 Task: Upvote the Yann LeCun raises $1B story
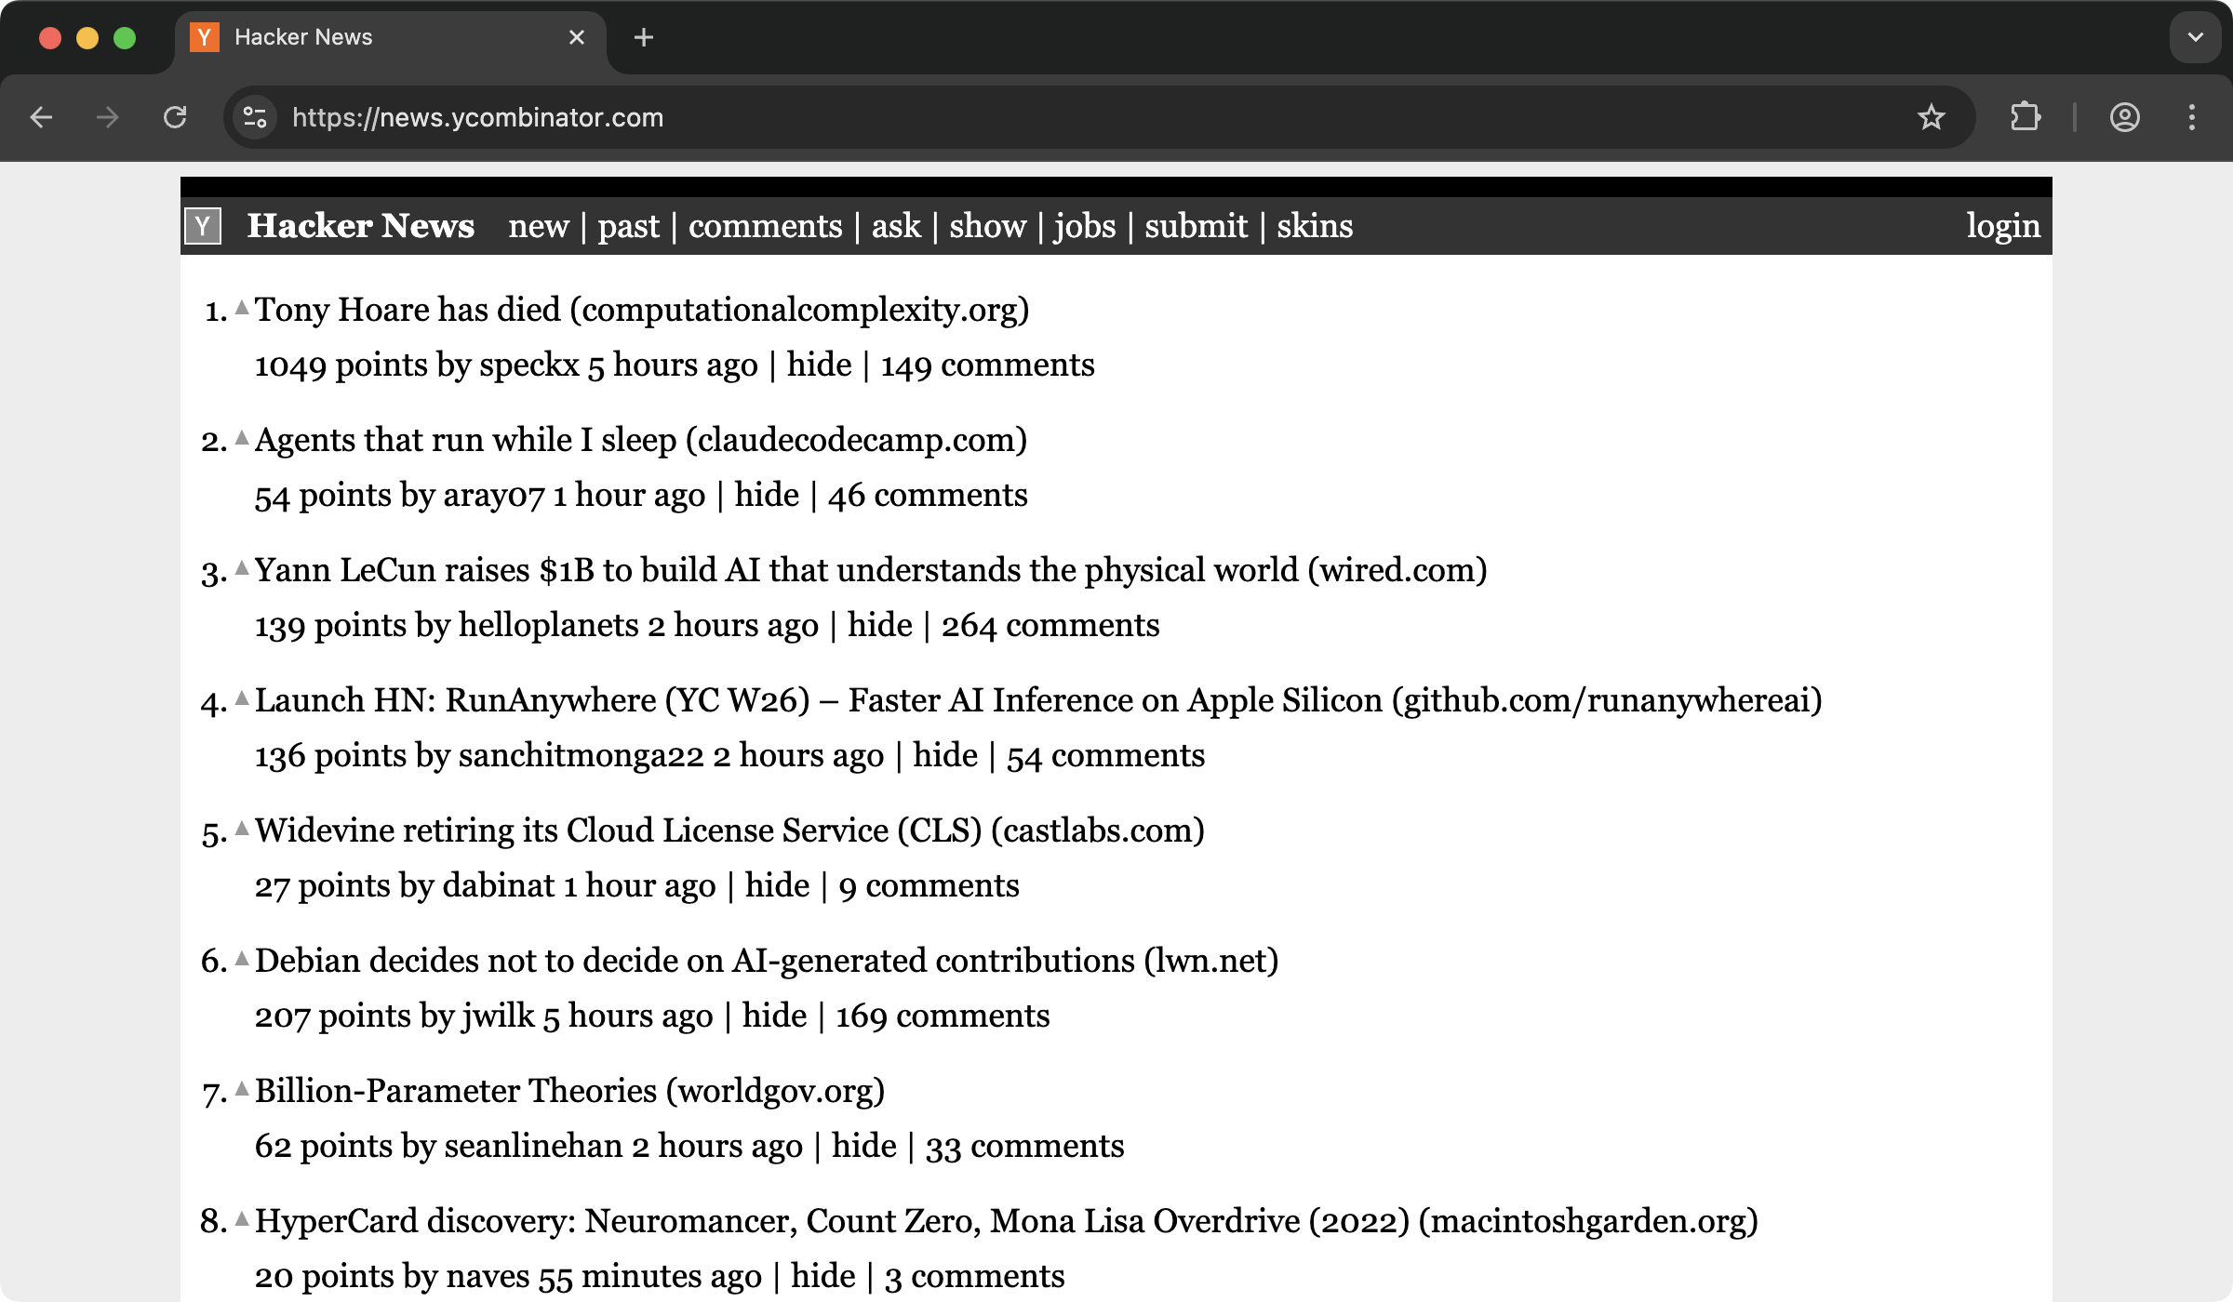tap(242, 567)
